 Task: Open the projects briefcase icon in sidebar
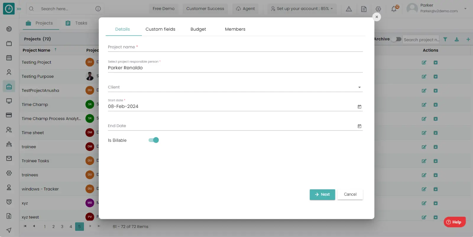(x=9, y=87)
